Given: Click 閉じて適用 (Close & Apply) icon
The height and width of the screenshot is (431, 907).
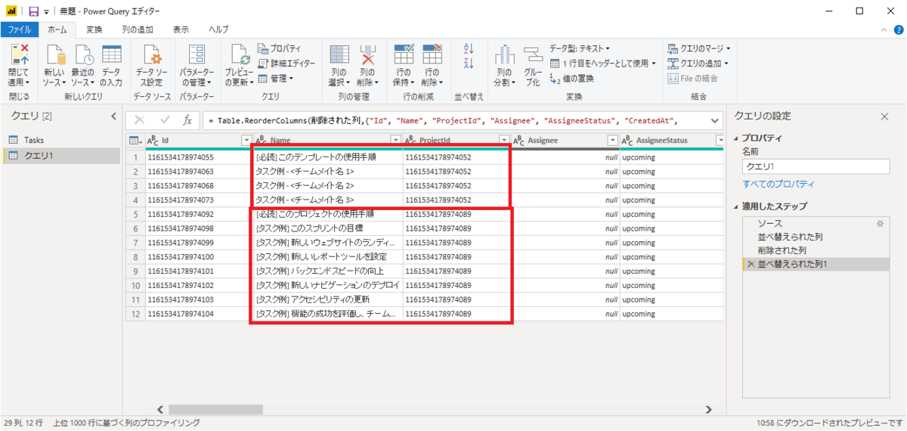Looking at the screenshot, I should (20, 55).
